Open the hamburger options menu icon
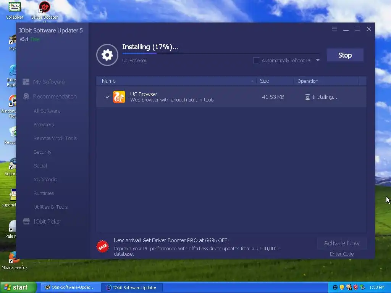 [334, 29]
